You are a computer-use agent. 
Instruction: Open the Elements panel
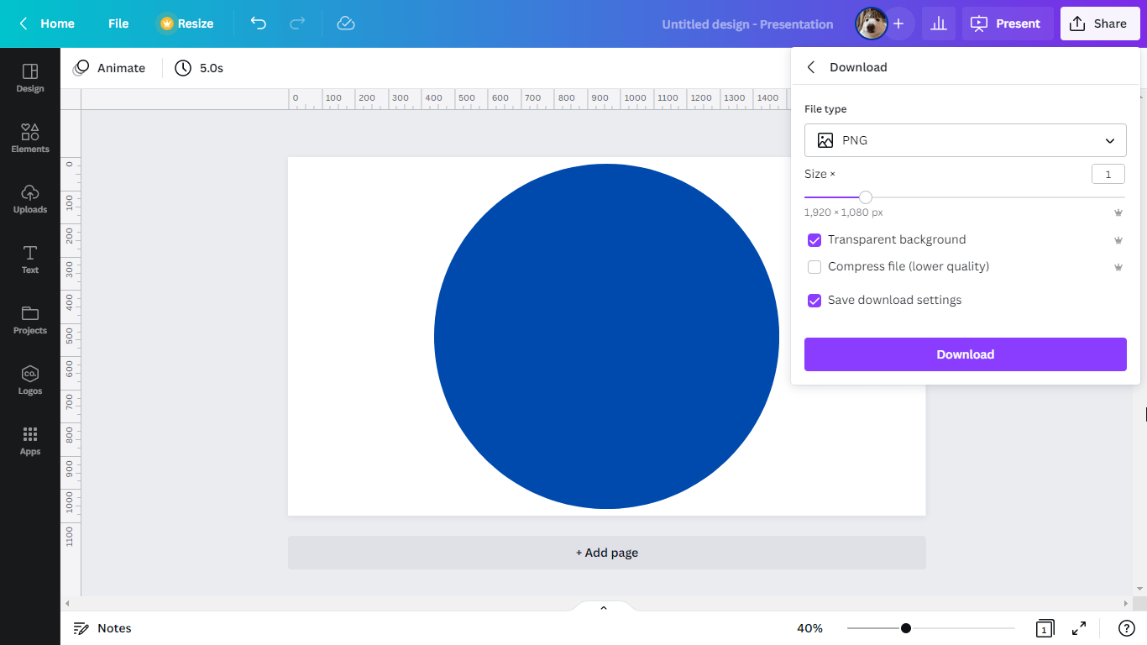tap(29, 137)
